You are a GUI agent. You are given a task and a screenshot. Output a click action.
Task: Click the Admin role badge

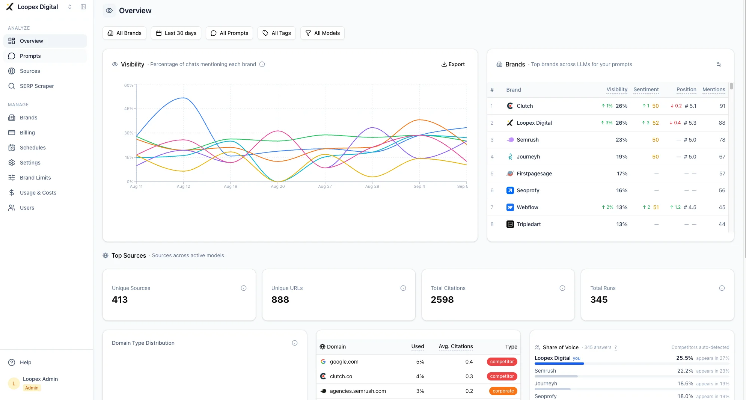pos(32,388)
